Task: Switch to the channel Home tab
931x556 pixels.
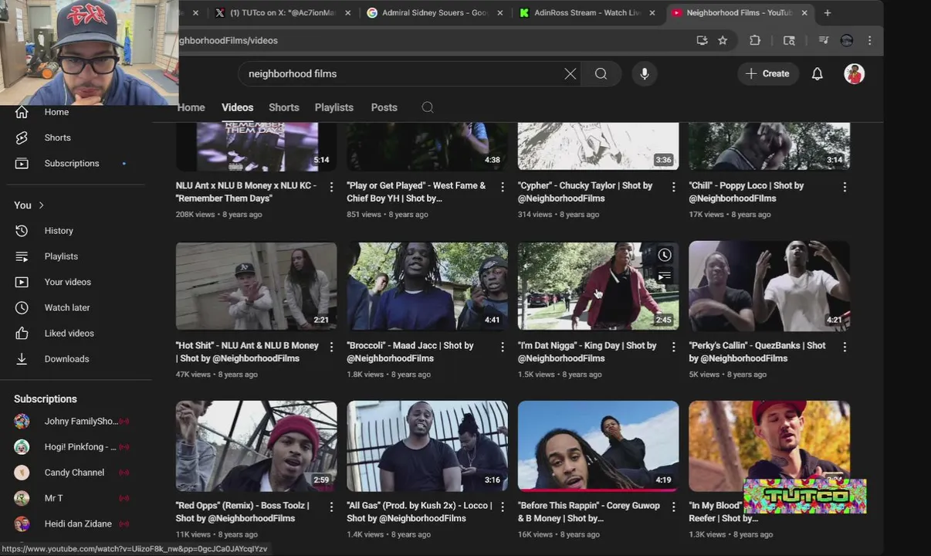Action: (x=191, y=107)
